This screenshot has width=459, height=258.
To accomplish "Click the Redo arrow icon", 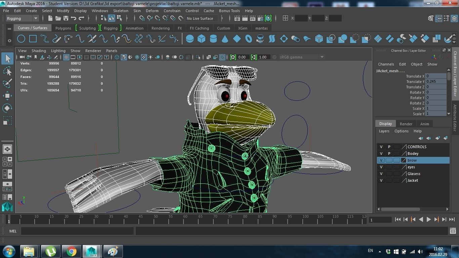I will point(81,18).
